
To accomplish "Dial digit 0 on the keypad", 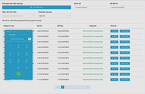I will click(x=19, y=68).
